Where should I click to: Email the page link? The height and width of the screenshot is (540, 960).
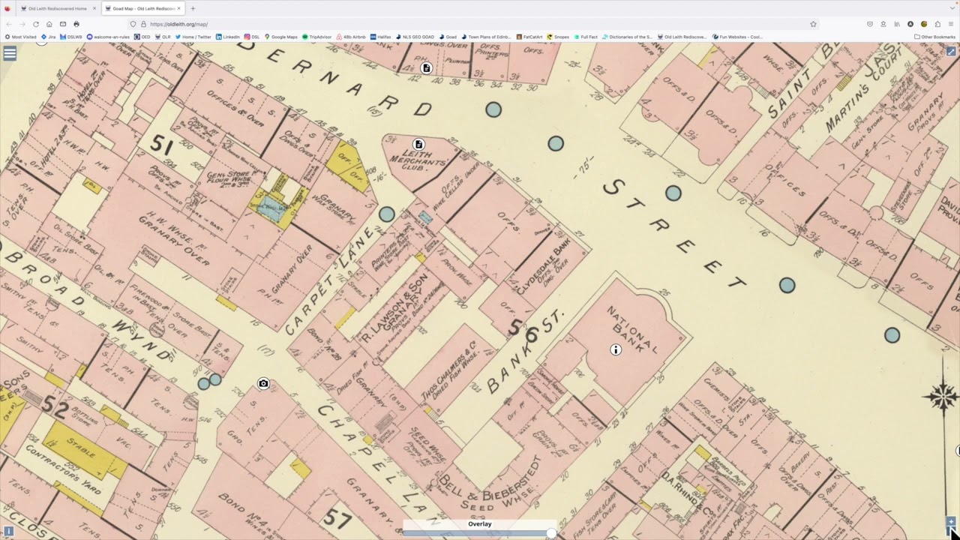point(62,24)
